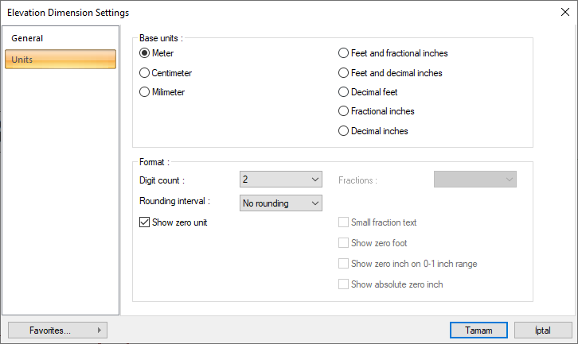Expand the Rounding interval dropdown
Image resolution: width=578 pixels, height=344 pixels.
click(x=280, y=203)
